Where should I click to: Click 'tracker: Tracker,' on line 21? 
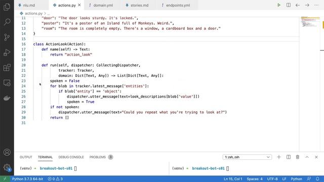coord(76,70)
